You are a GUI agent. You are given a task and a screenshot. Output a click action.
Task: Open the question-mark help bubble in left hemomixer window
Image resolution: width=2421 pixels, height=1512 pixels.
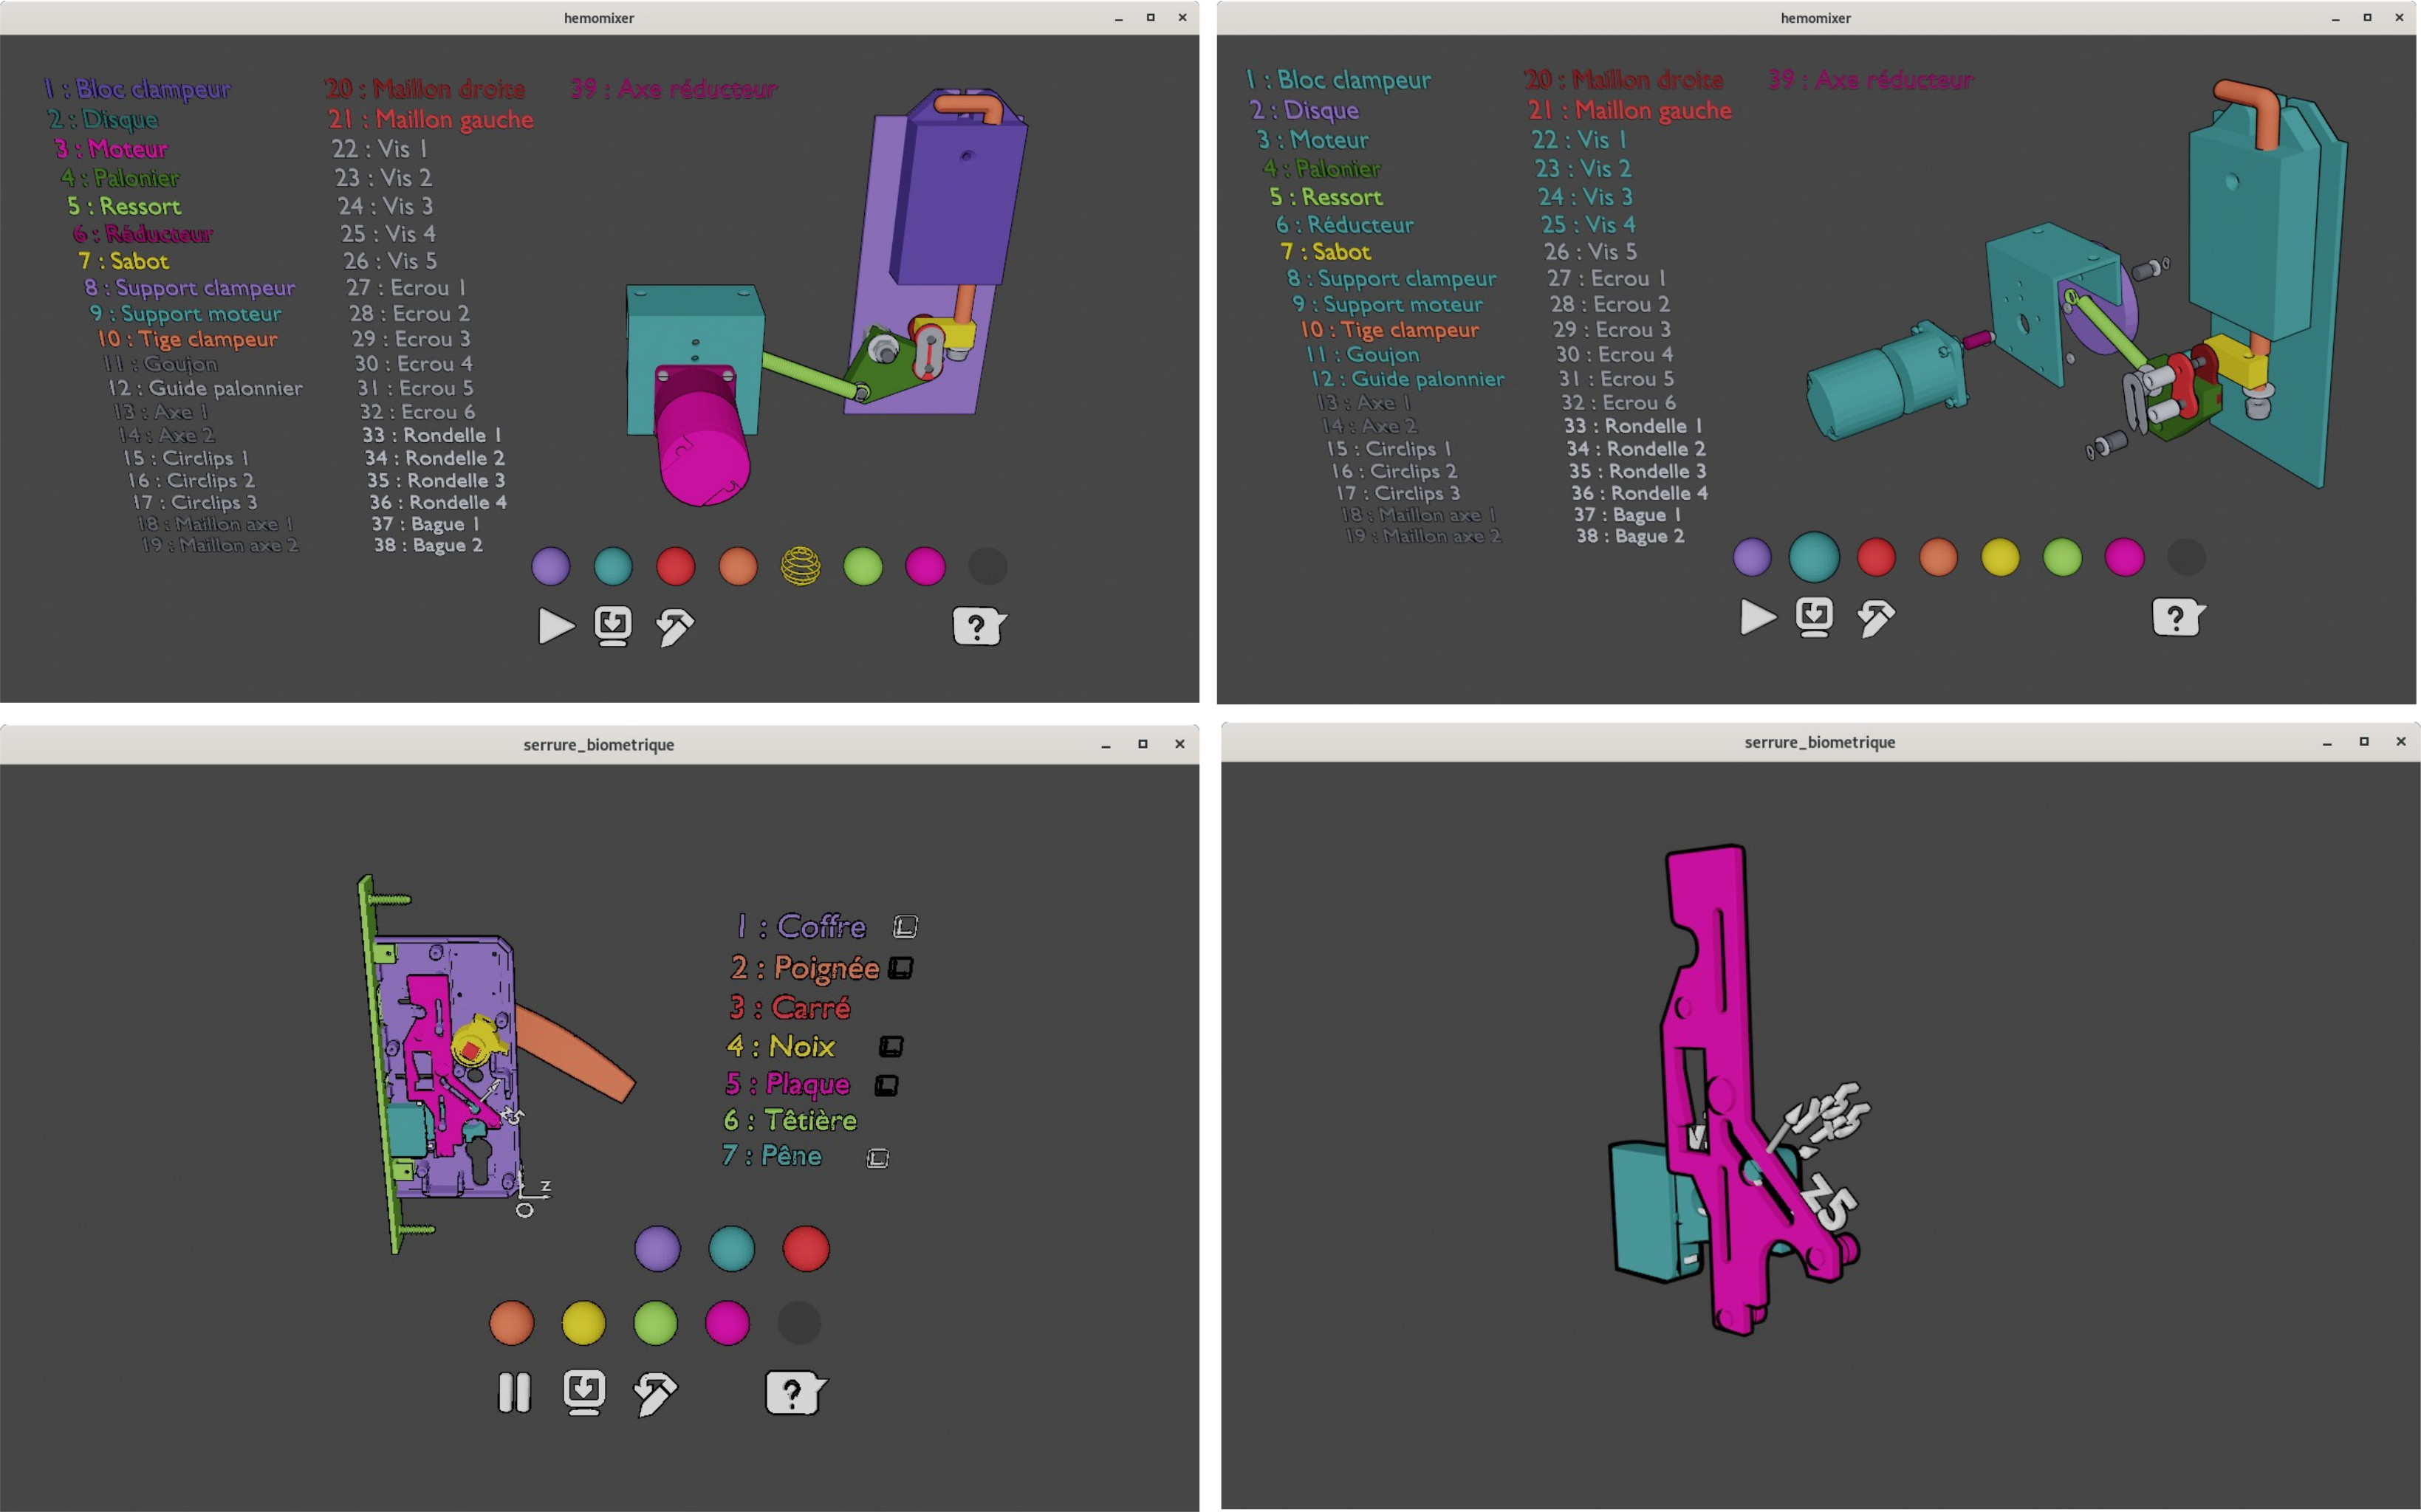click(979, 627)
